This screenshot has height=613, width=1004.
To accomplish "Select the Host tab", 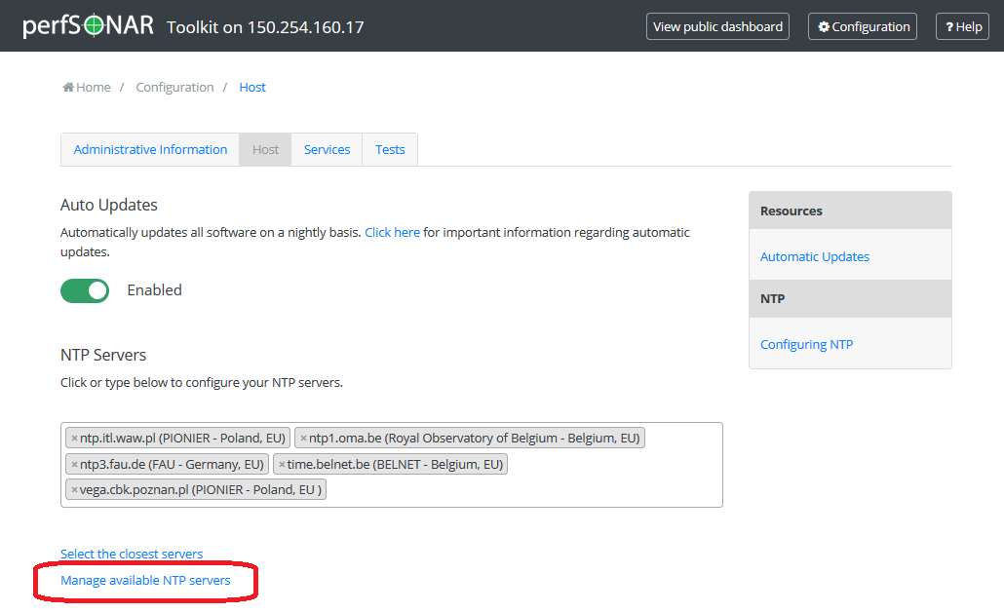I will [x=265, y=150].
